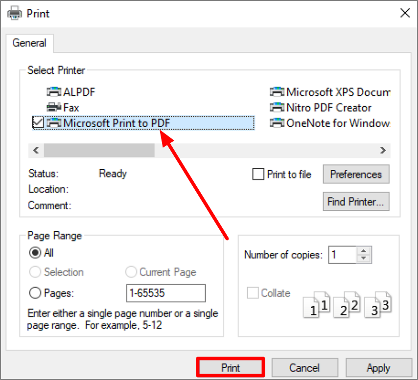Select the Nitro PDF Creator name
The width and height of the screenshot is (418, 380).
pyautogui.click(x=329, y=108)
